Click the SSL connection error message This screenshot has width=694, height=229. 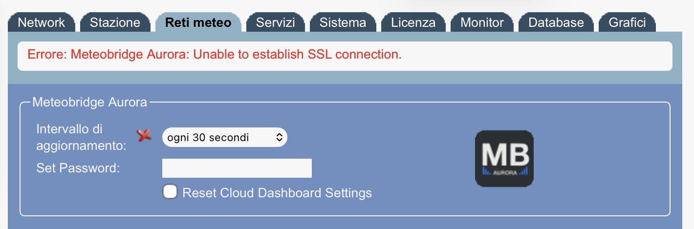point(215,55)
